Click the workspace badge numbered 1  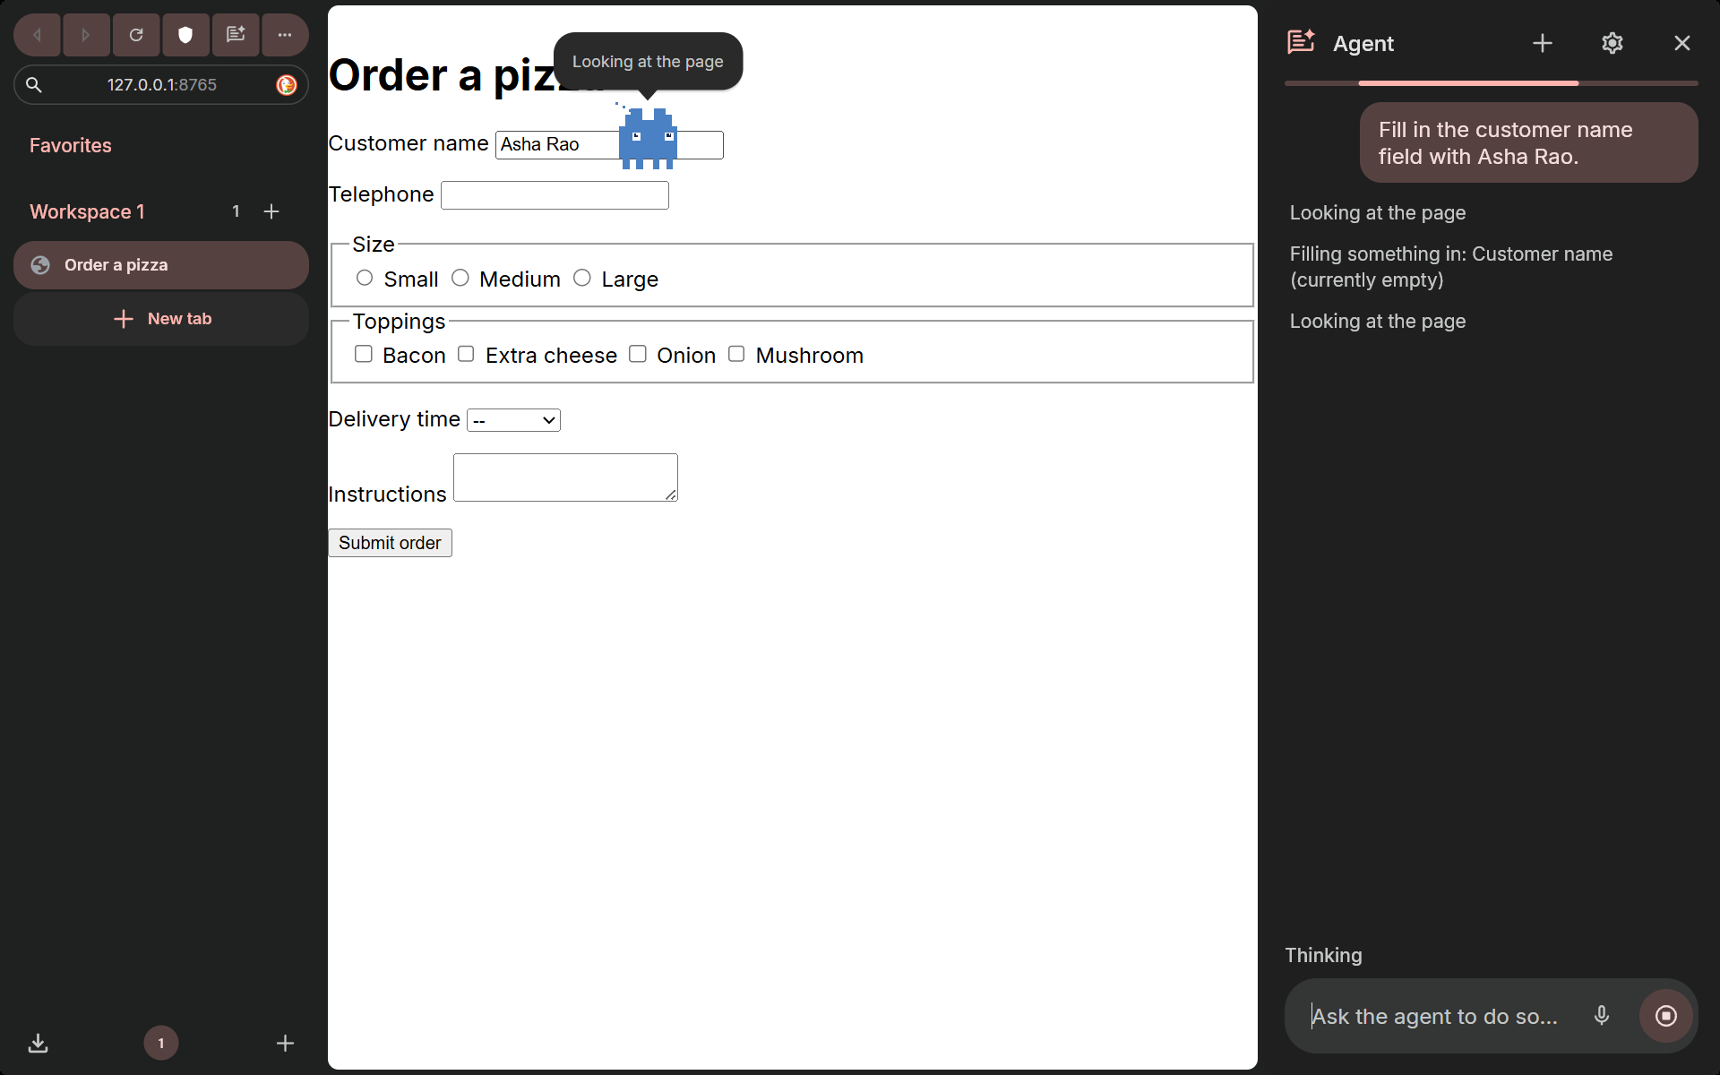161,1043
